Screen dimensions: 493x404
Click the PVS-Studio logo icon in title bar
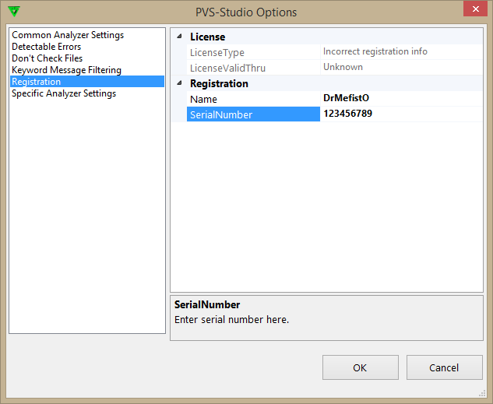tap(15, 11)
